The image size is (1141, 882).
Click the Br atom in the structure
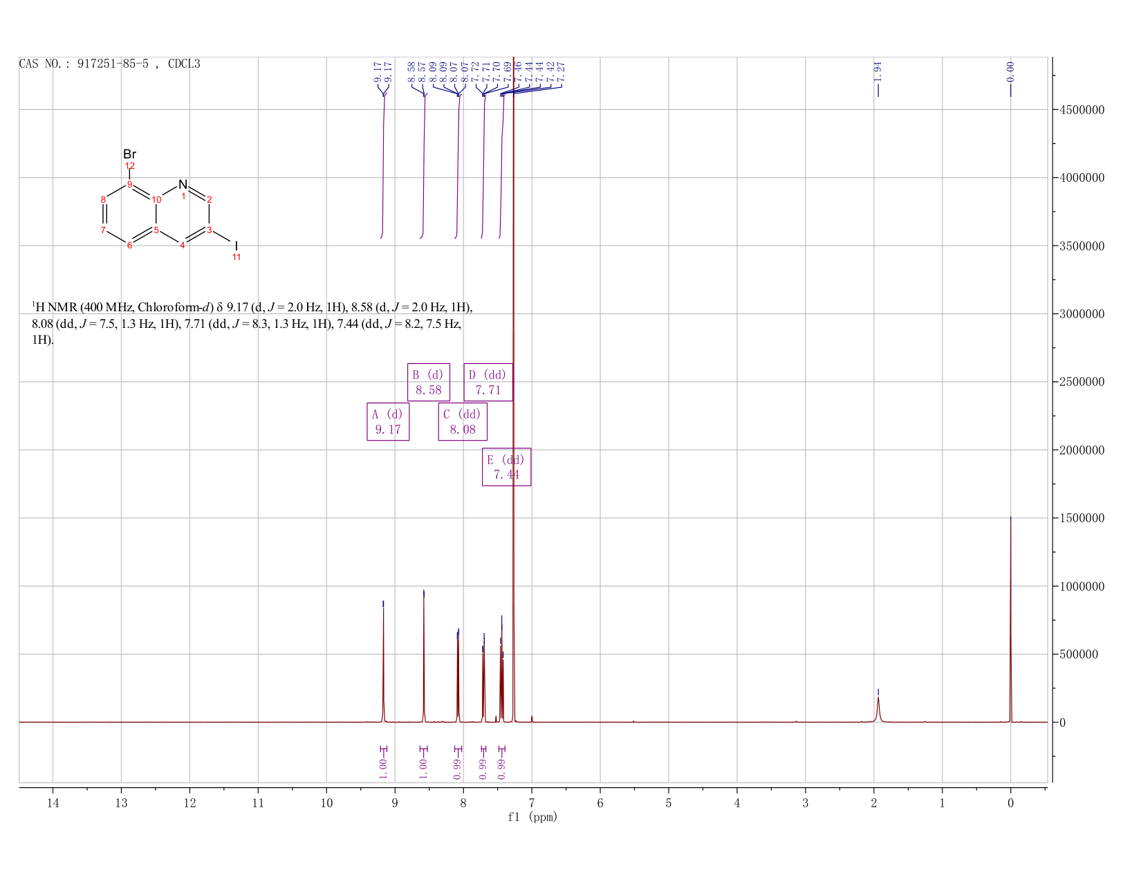[129, 154]
